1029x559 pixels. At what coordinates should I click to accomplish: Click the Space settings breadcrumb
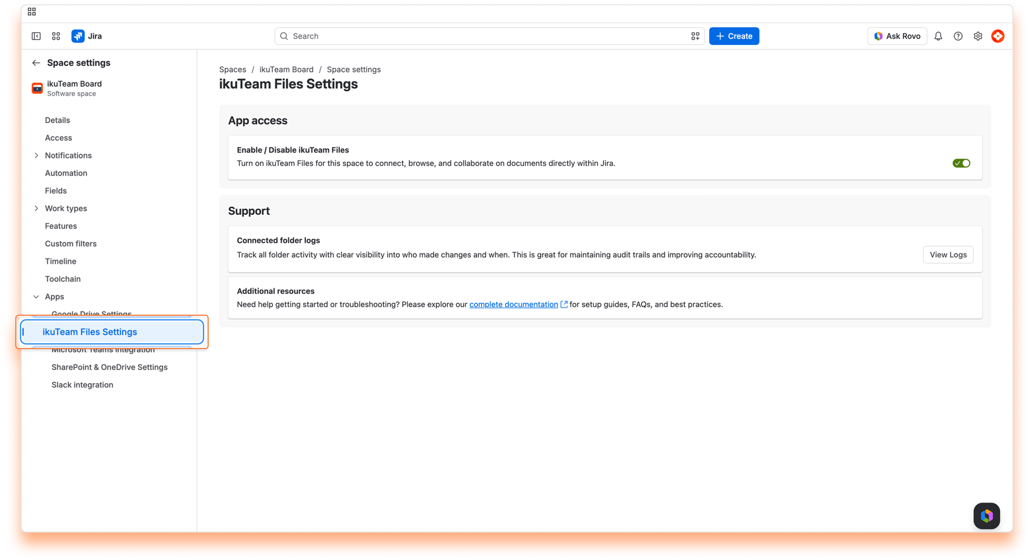coord(354,69)
